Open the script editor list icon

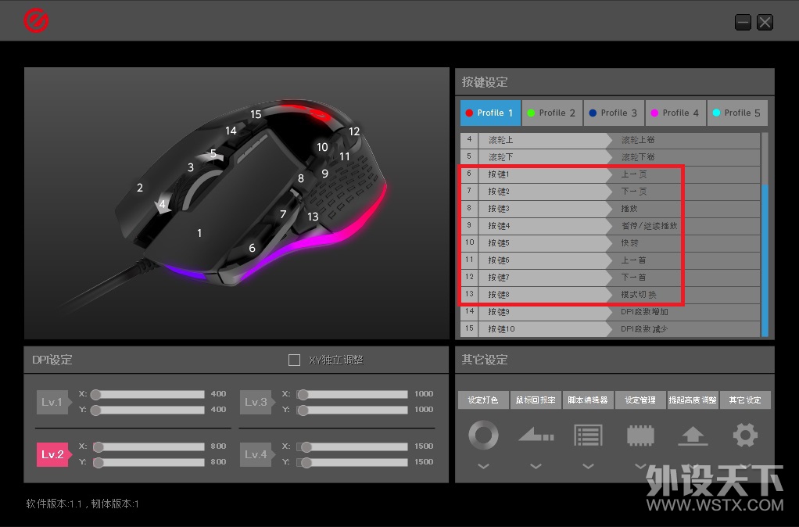[588, 436]
